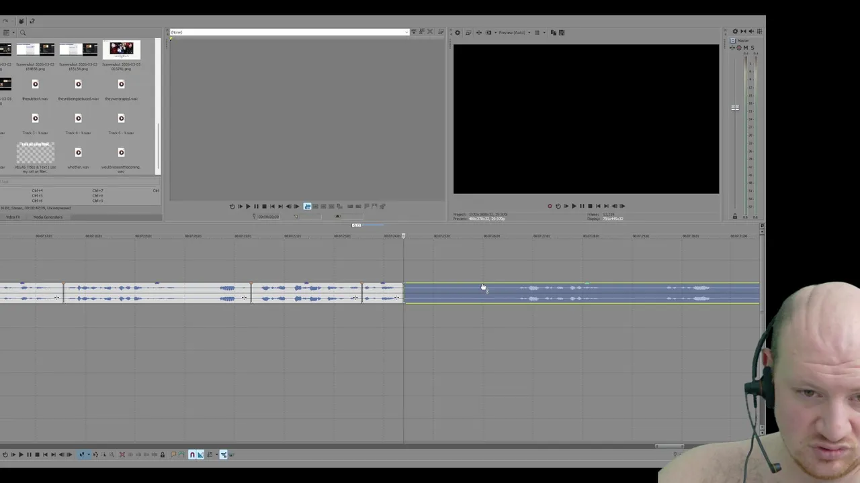Click the Overlays grid icon in preview toolbar
This screenshot has width=860, height=483.
pos(537,32)
